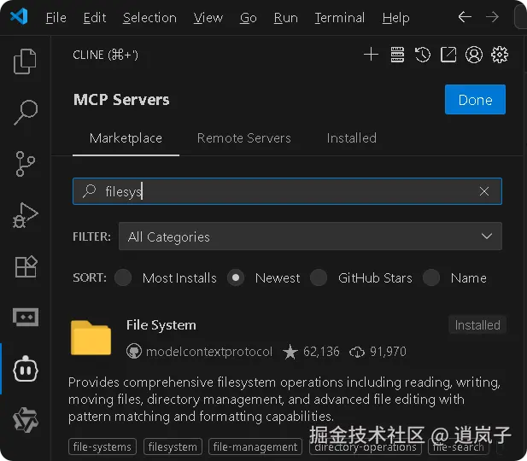This screenshot has width=527, height=461.
Task: Click the file-systems tag
Action: (x=102, y=446)
